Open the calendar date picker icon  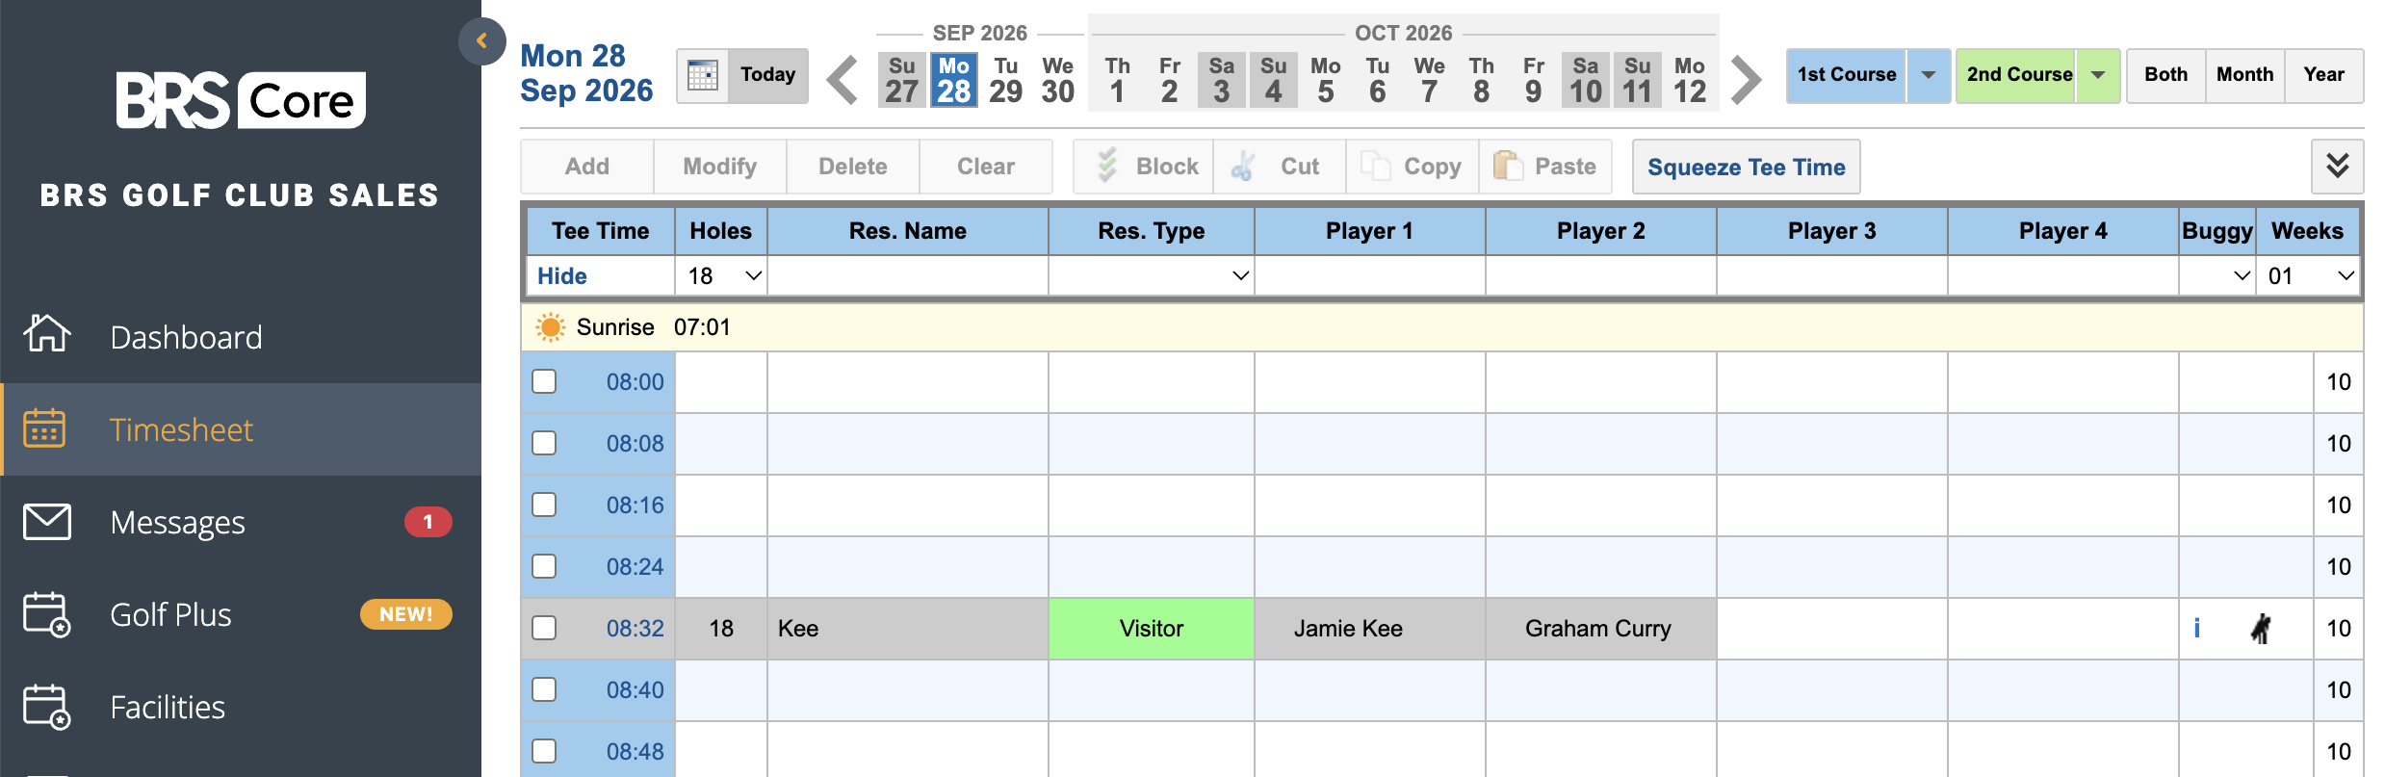[703, 75]
